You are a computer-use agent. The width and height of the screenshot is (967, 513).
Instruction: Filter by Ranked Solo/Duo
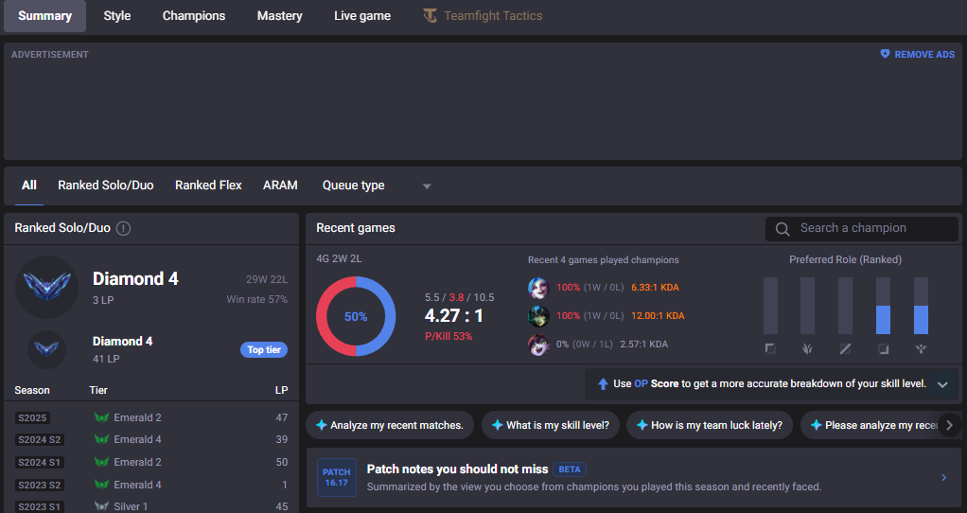tap(105, 185)
